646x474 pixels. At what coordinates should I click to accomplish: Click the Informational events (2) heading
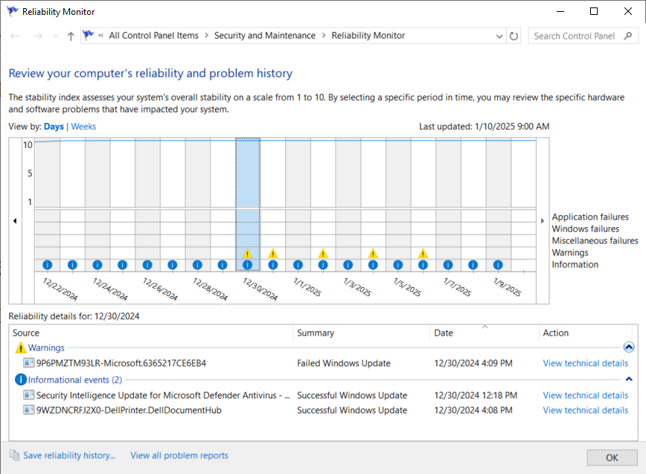point(75,379)
